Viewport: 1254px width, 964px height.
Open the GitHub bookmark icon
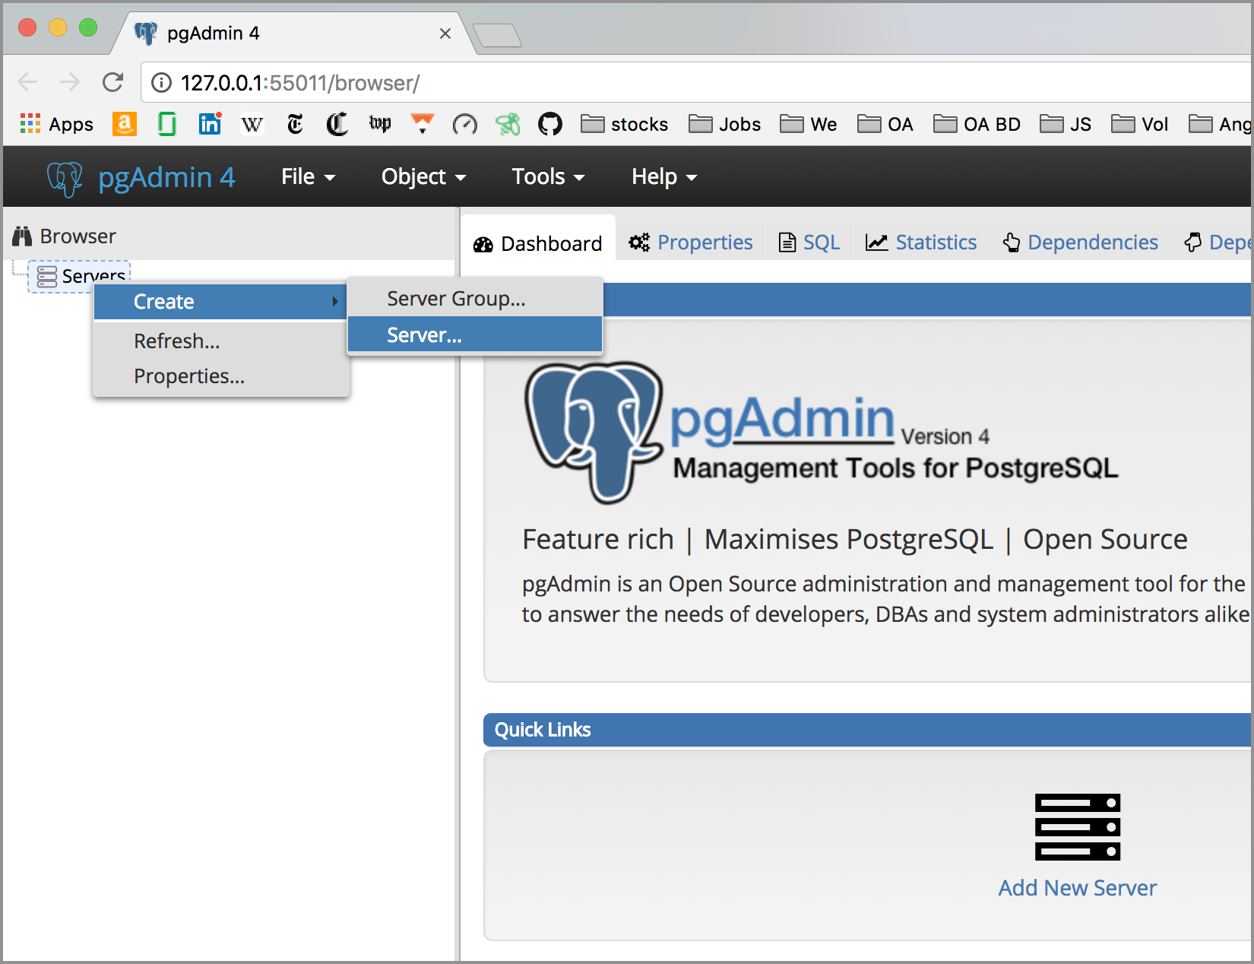(550, 124)
